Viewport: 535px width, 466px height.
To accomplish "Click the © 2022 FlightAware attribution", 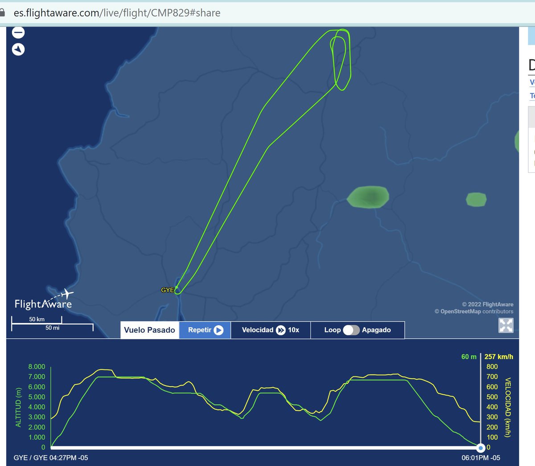I will click(488, 304).
